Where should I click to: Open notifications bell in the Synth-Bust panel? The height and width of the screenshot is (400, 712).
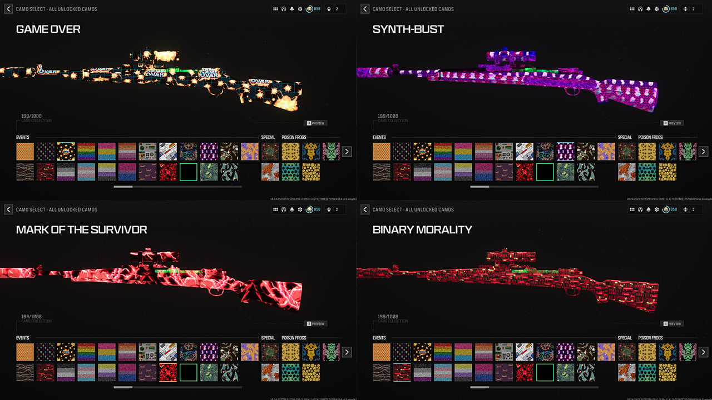pyautogui.click(x=649, y=9)
